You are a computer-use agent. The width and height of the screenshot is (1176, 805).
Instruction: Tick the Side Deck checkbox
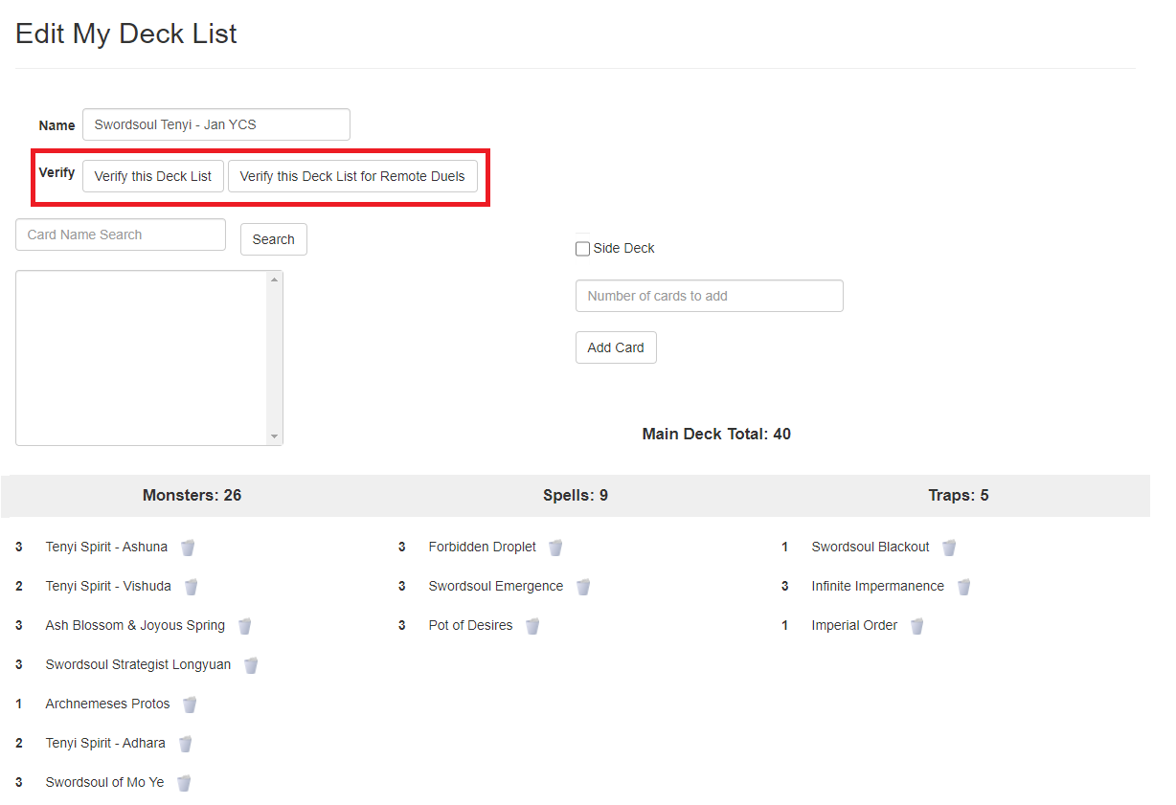pos(582,249)
